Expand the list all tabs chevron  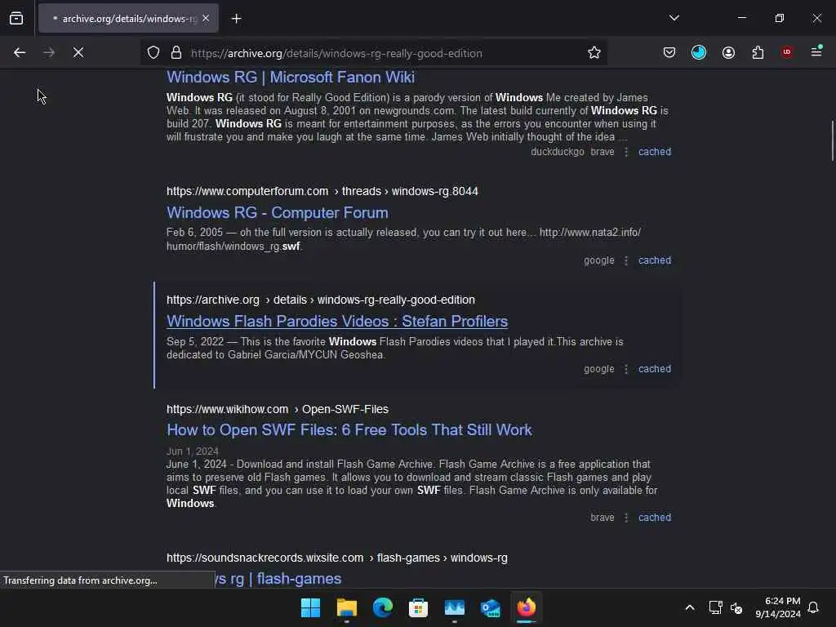coord(674,18)
